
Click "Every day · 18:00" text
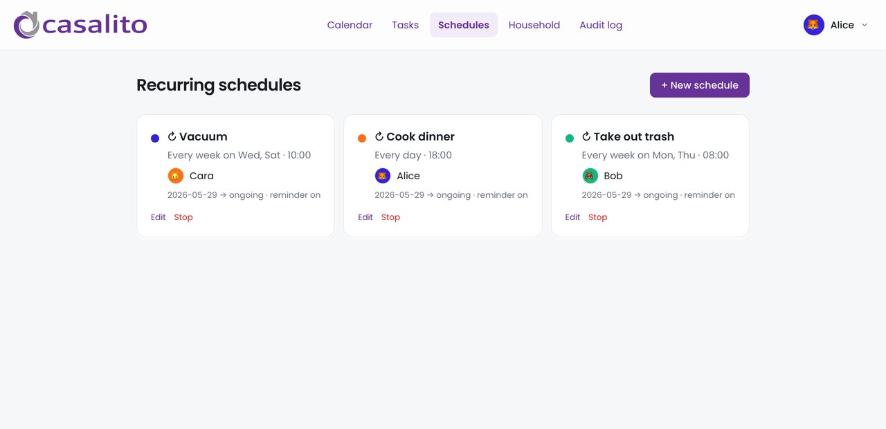413,155
